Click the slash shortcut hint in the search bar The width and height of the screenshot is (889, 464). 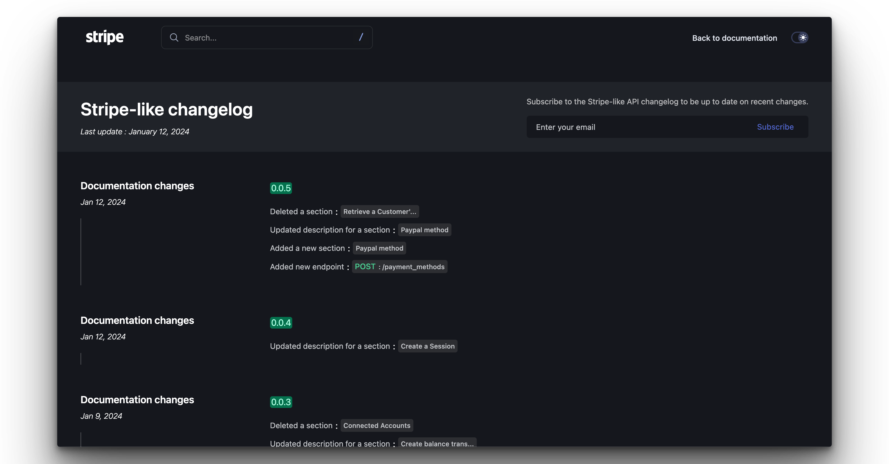click(x=361, y=37)
